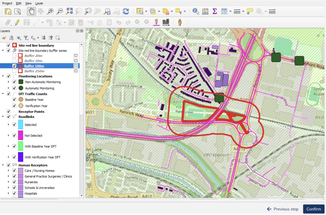Click the Confirm button
Viewport: 326px width, 215px height.
(313, 209)
